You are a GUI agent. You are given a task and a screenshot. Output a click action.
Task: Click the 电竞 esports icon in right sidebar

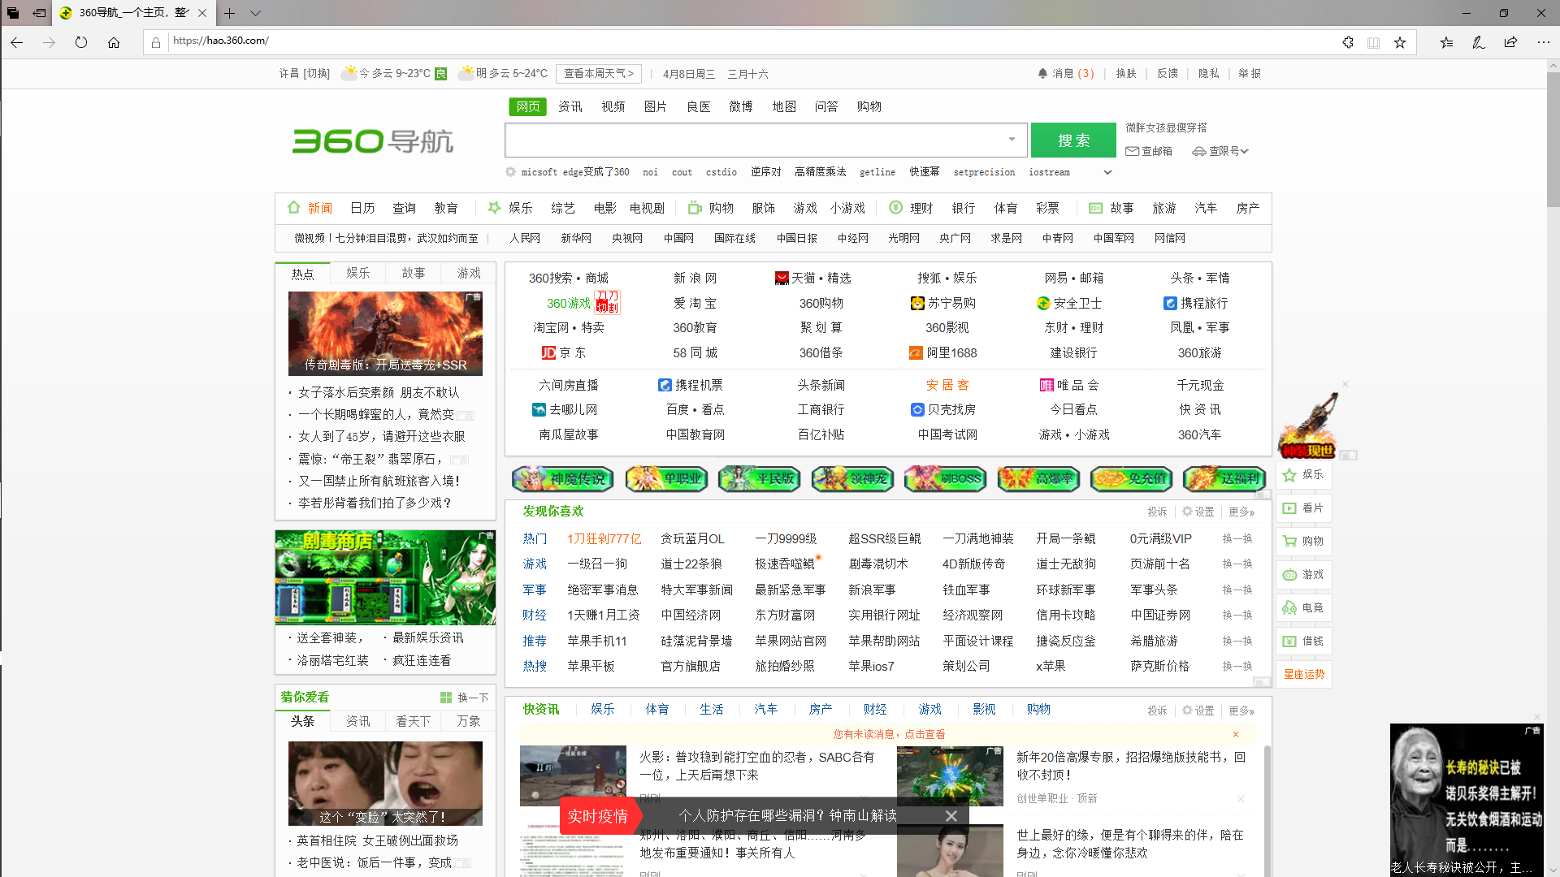point(1291,607)
